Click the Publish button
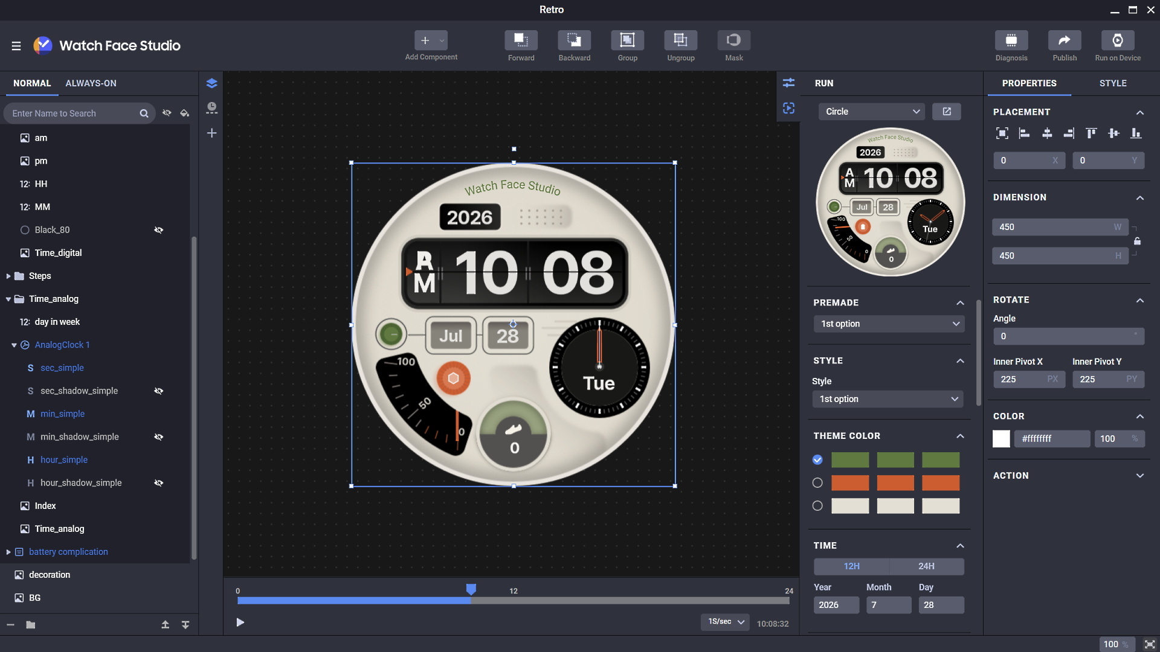Screen dimensions: 1160x652 [x=1064, y=40]
